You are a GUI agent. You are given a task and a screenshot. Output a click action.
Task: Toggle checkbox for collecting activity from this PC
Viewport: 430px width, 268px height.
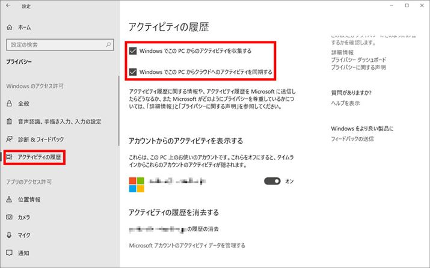[133, 51]
